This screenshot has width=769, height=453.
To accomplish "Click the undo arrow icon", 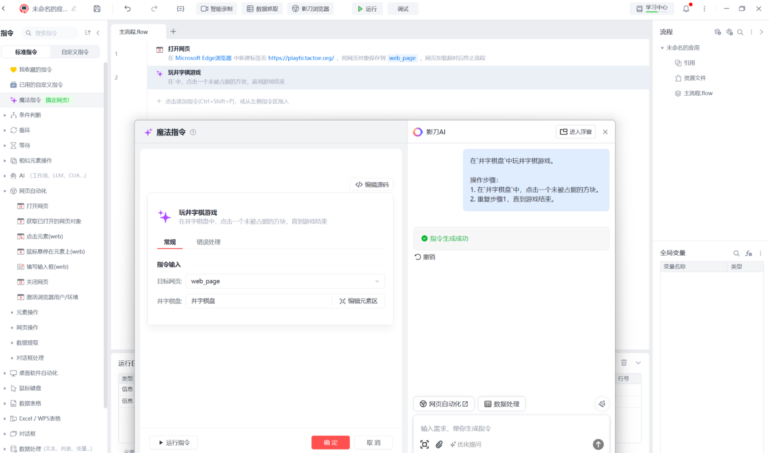I will point(127,9).
